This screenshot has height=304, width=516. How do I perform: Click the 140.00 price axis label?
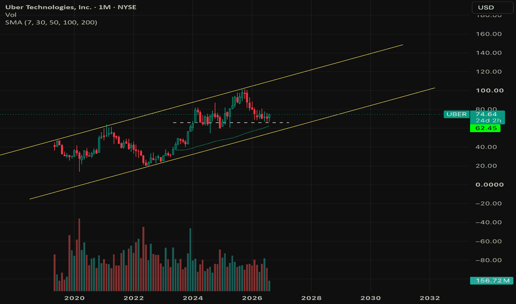pyautogui.click(x=489, y=53)
